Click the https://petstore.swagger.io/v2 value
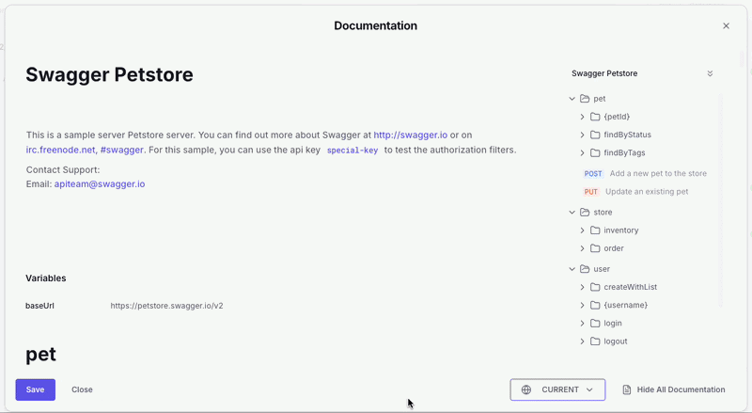This screenshot has height=413, width=752. click(x=166, y=306)
